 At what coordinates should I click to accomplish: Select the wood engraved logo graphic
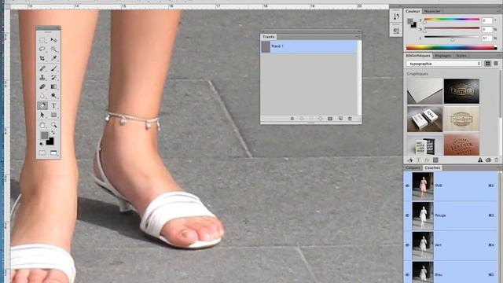point(461,119)
